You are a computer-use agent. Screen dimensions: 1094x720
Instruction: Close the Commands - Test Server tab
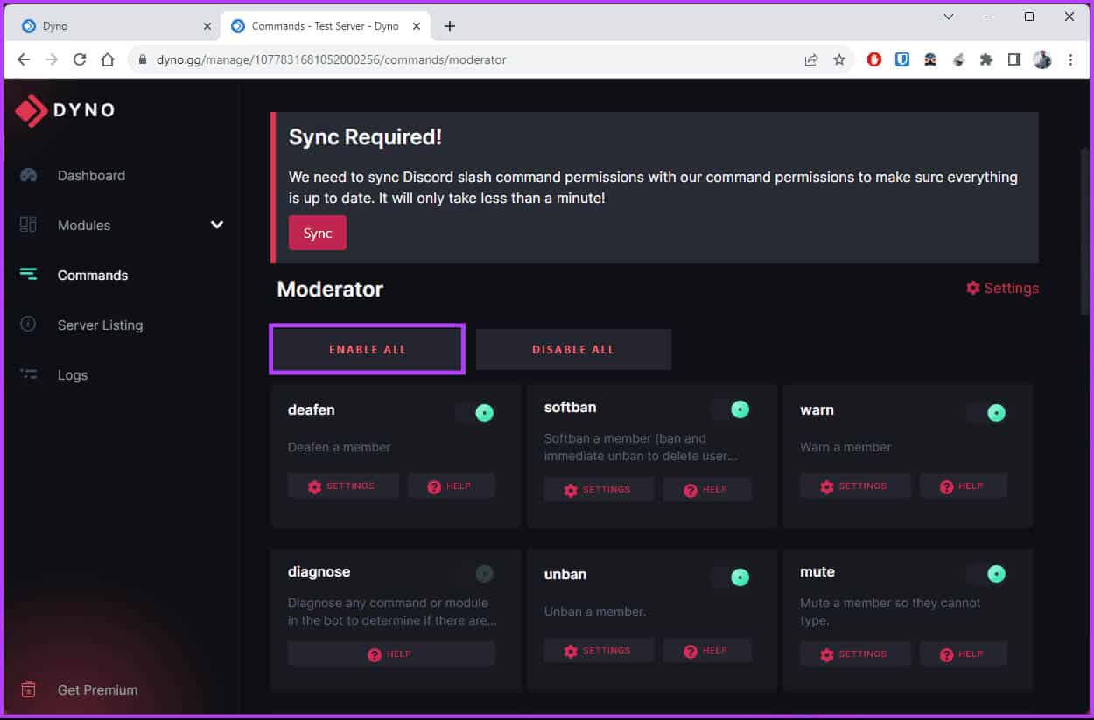(417, 26)
